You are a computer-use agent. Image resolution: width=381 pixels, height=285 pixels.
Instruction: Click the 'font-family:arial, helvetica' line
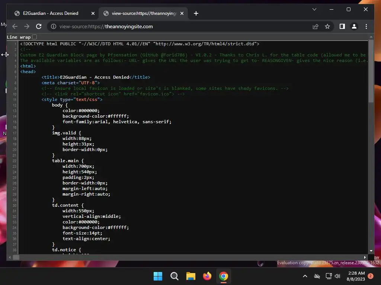pyautogui.click(x=117, y=122)
